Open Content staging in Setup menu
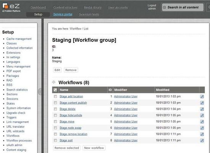This screenshot has width=210, height=153. click(16, 150)
